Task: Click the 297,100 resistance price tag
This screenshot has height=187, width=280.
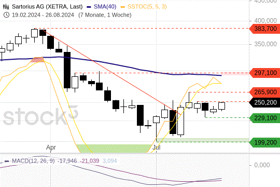Action: point(264,73)
